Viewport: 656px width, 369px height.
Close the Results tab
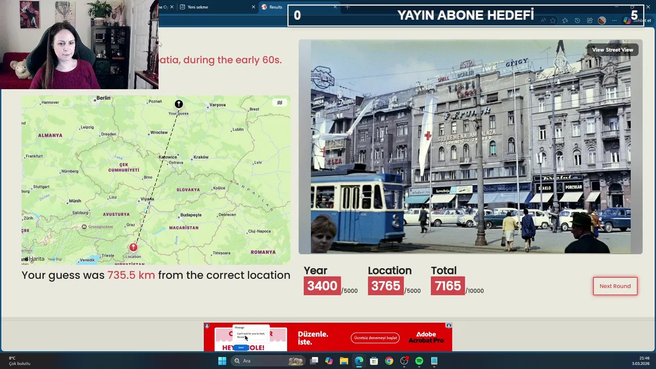[335, 7]
